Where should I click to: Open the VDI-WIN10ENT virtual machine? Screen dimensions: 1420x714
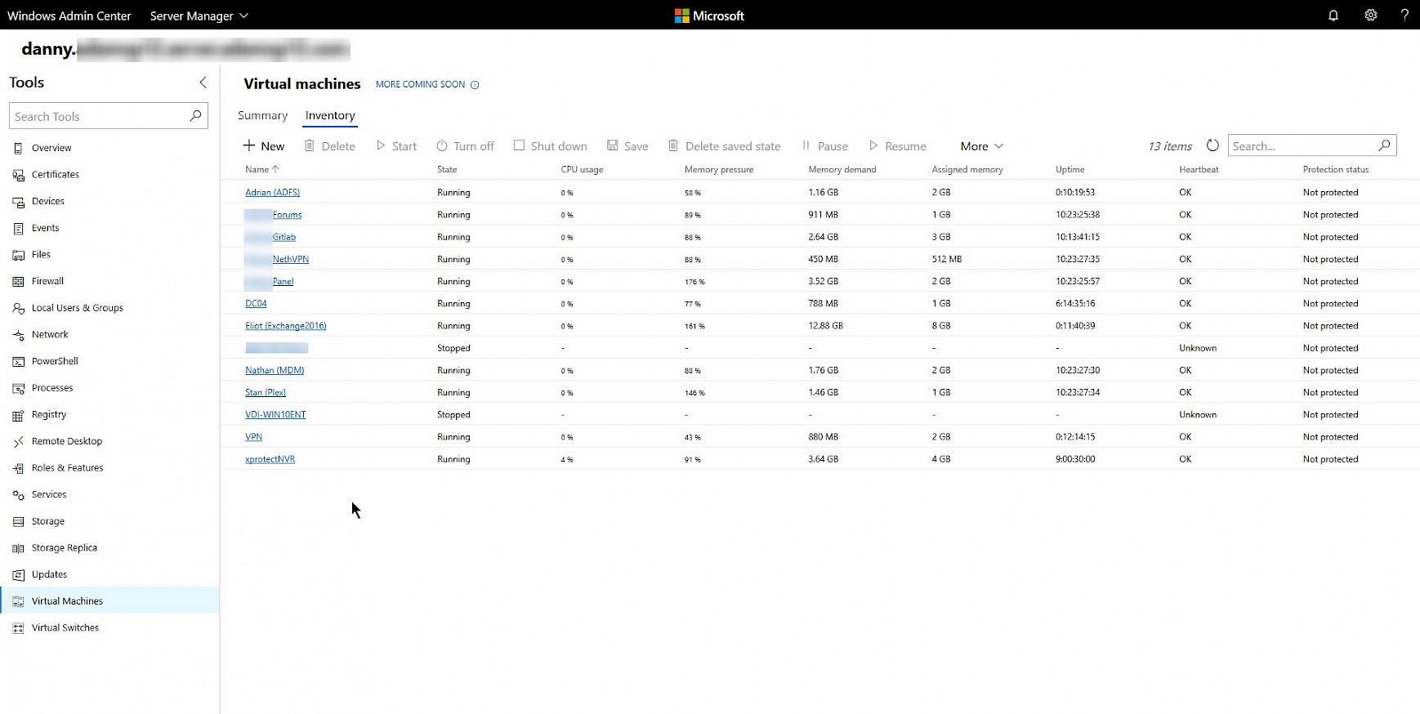coord(275,415)
